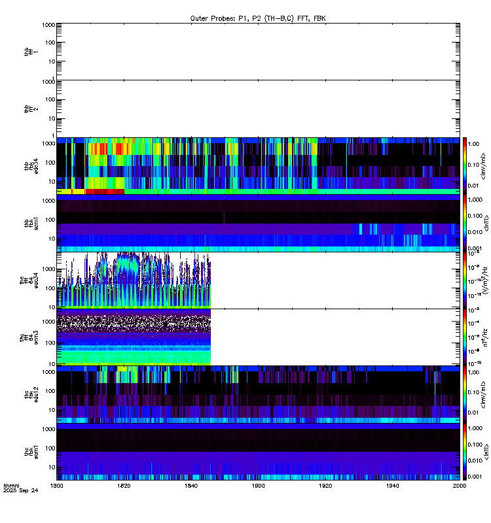491x523 pixels.
Task: Click the 'thb fbk edc34' panel axis label
Action: pyautogui.click(x=31, y=166)
